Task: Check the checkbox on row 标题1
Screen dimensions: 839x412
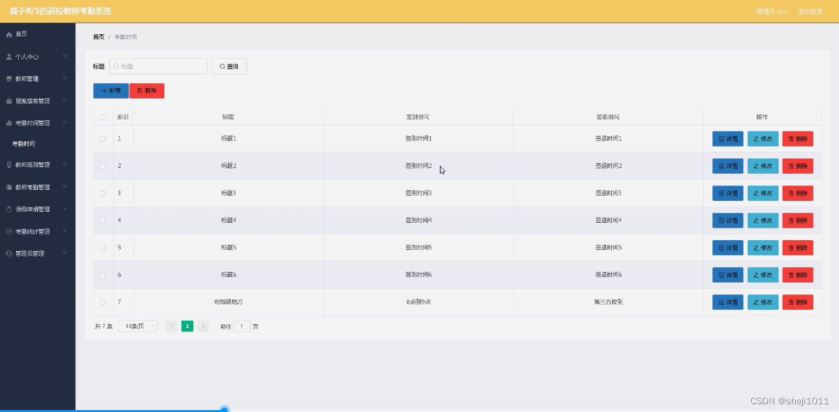Action: coord(103,138)
